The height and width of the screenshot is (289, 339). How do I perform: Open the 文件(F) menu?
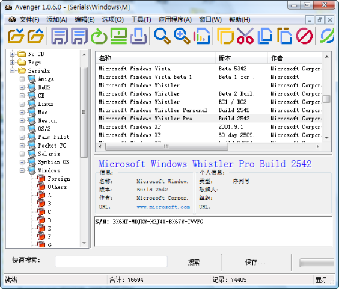[x=29, y=20]
